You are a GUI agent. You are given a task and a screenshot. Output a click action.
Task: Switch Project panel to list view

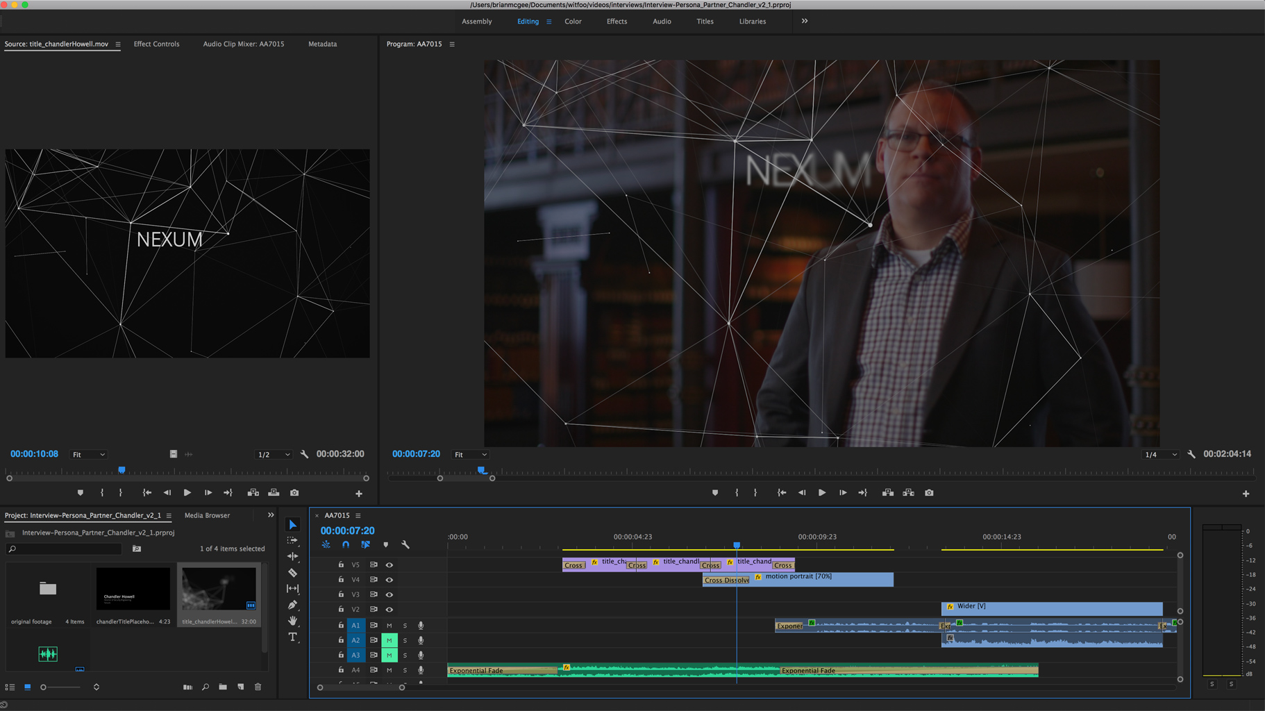point(10,687)
